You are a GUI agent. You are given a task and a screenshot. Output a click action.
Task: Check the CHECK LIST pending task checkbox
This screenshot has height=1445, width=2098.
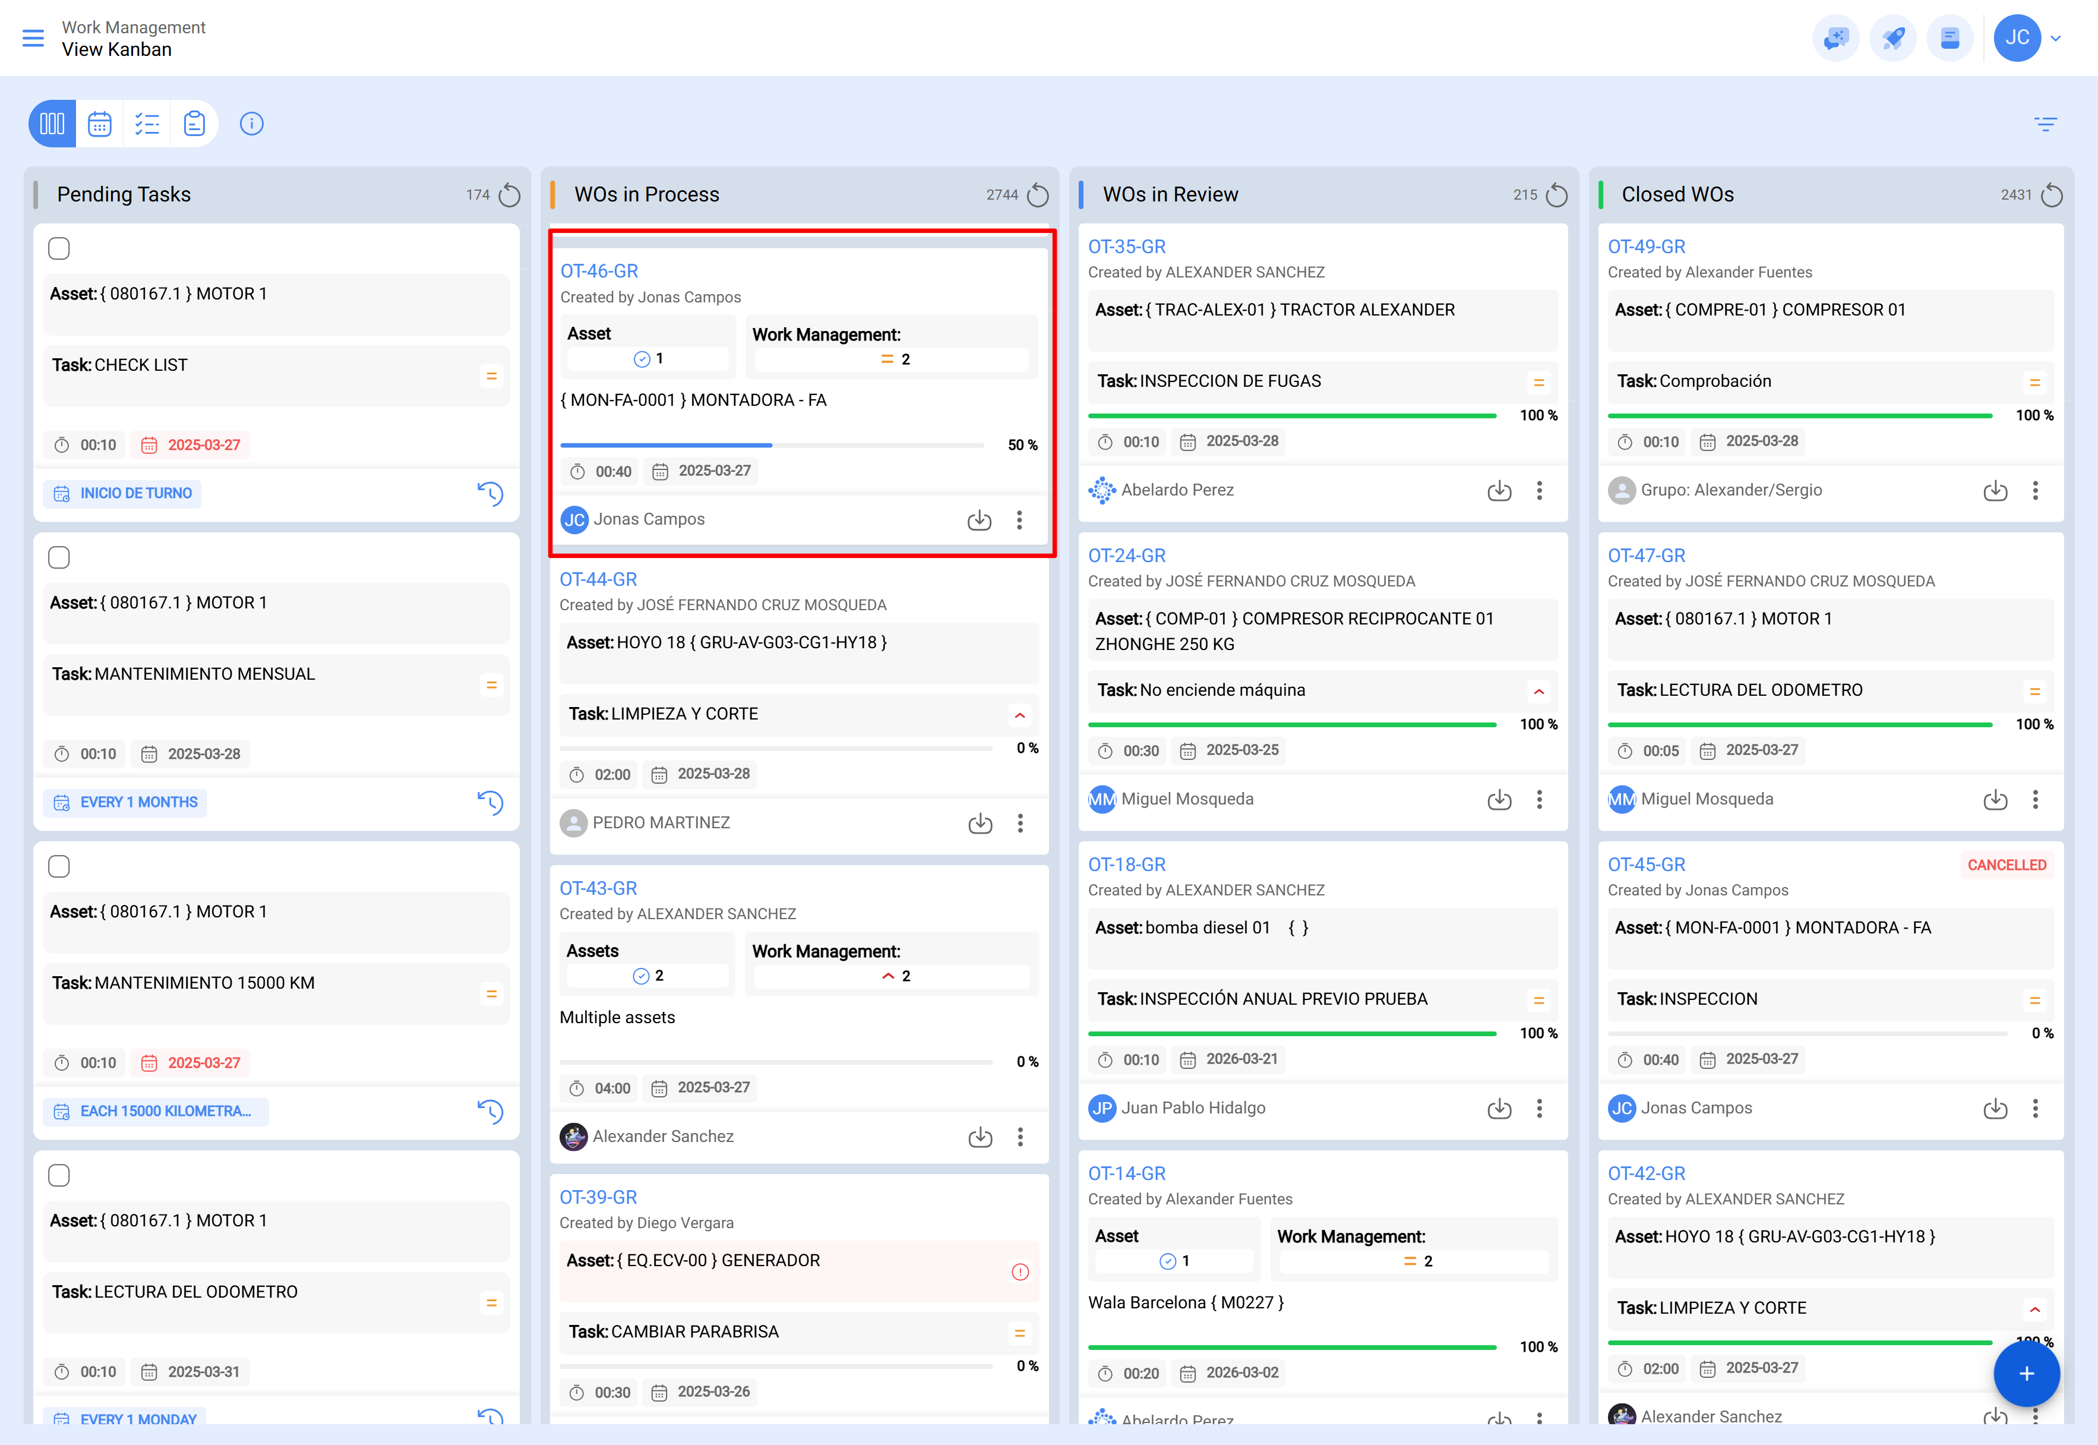pos(59,248)
